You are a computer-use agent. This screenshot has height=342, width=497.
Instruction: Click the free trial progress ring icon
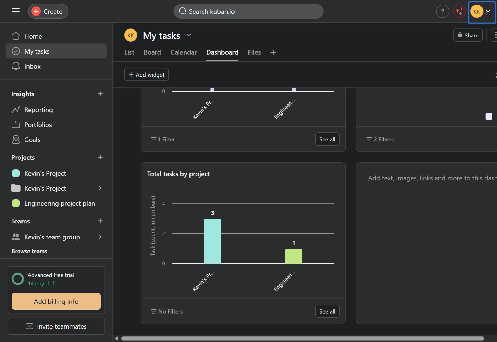pos(18,279)
